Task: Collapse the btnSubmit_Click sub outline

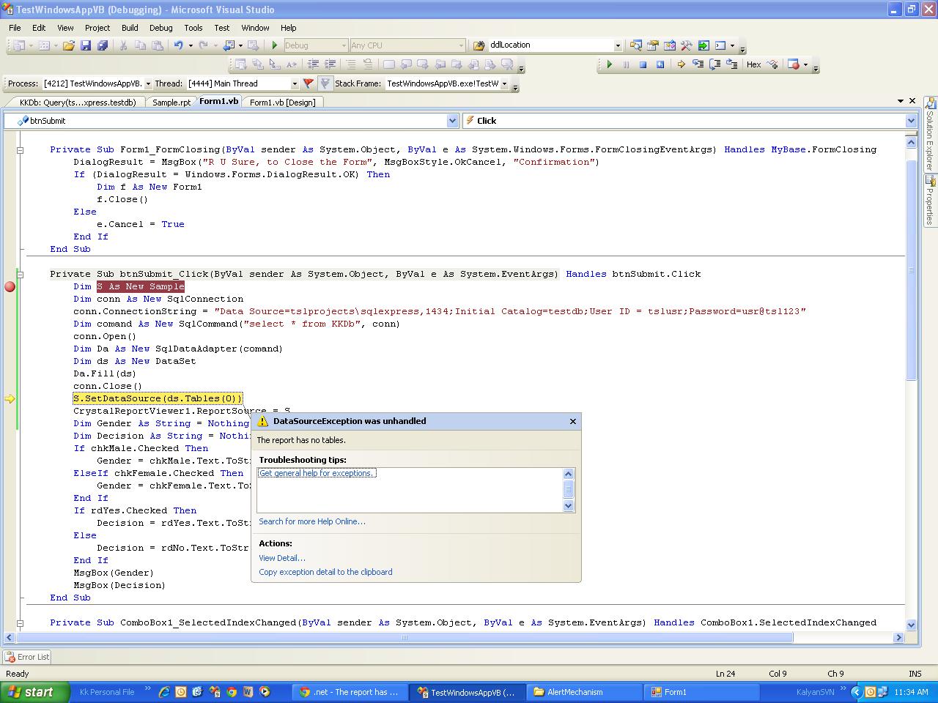Action: (21, 274)
